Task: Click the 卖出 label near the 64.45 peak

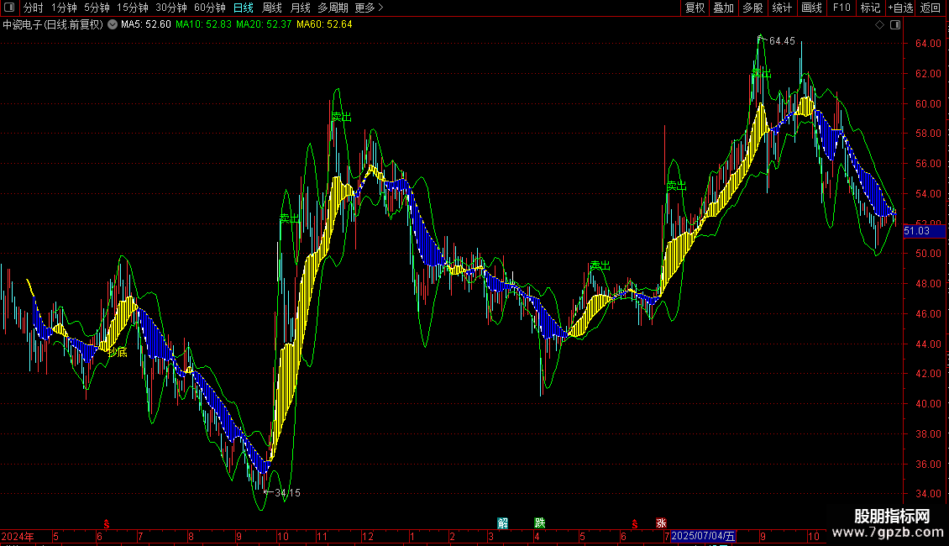Action: click(762, 73)
